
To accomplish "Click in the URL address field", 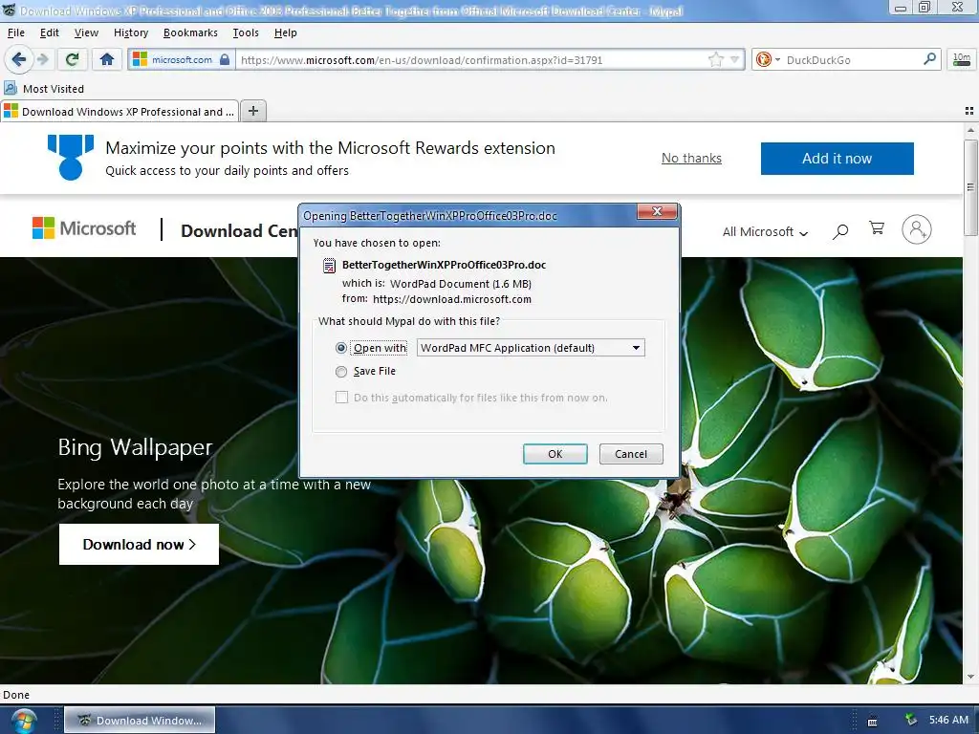I will click(471, 60).
